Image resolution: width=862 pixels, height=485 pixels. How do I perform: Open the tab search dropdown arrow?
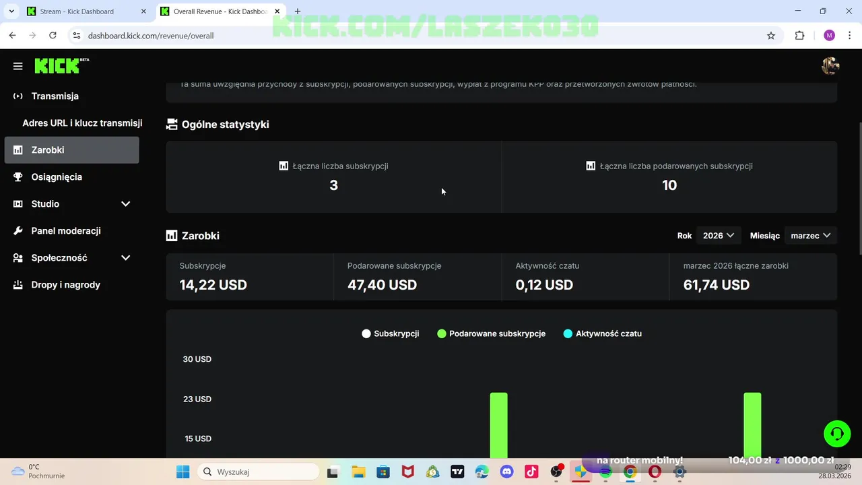click(x=11, y=11)
